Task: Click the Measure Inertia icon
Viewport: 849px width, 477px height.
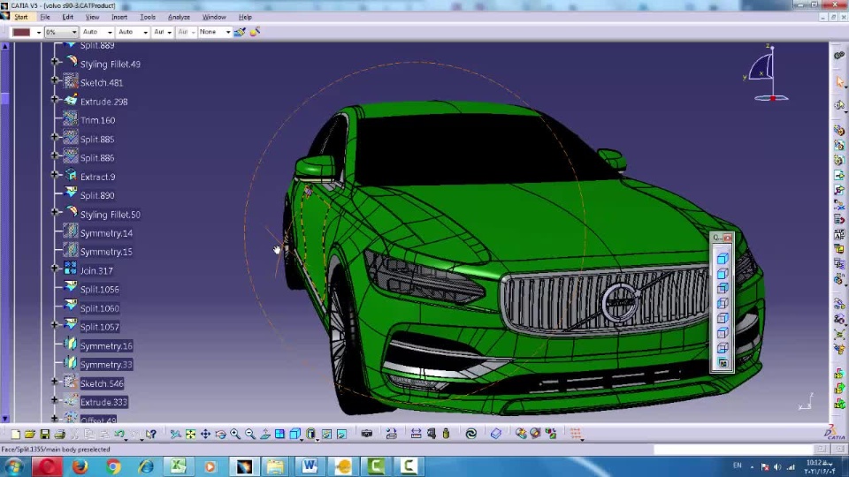Action: pyautogui.click(x=446, y=434)
